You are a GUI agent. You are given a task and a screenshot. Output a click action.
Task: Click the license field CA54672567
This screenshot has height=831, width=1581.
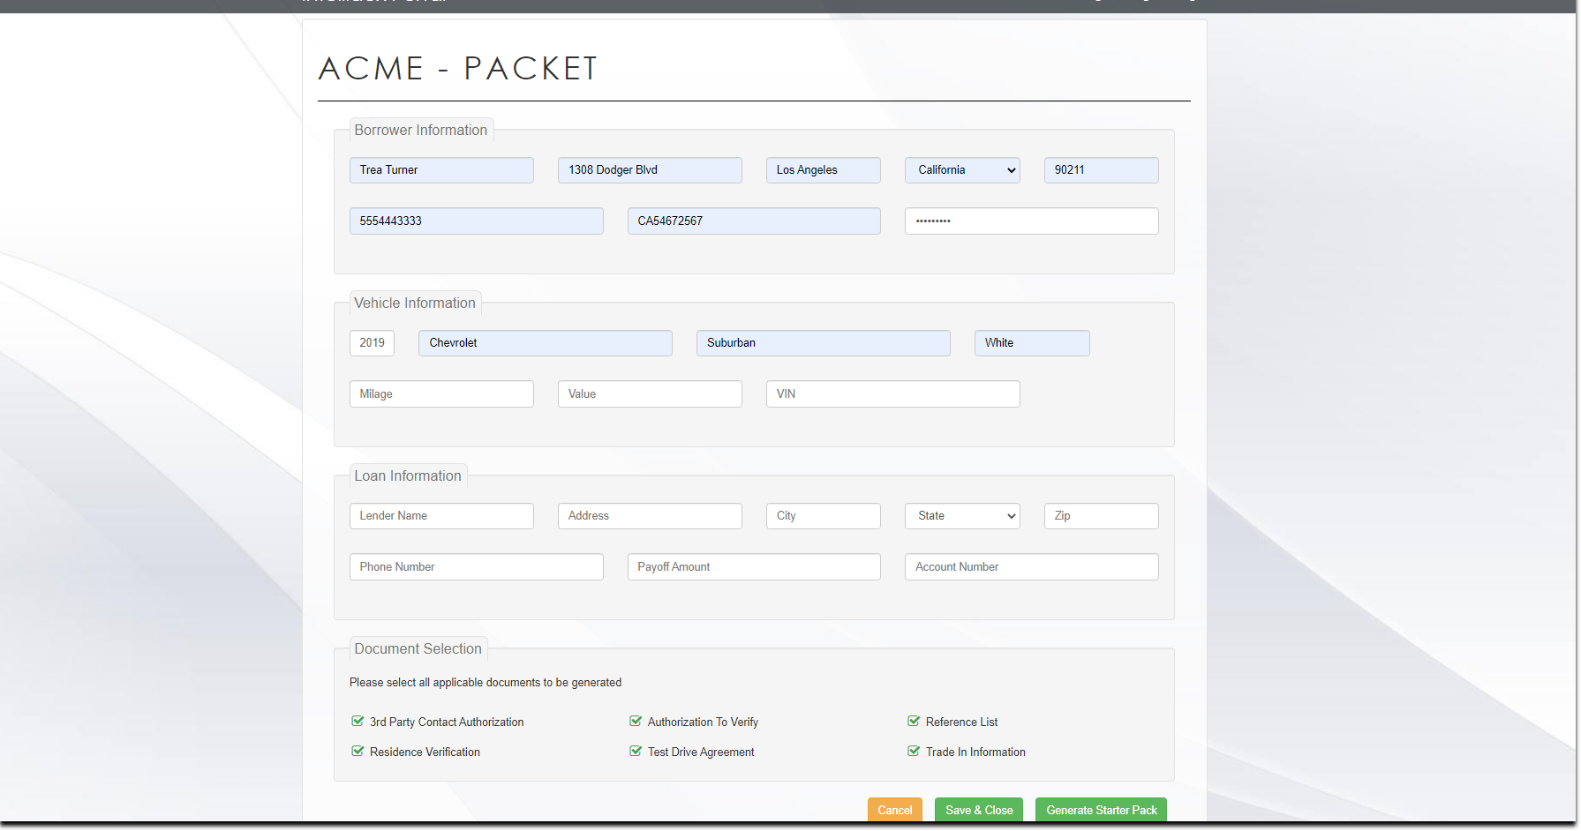[754, 221]
